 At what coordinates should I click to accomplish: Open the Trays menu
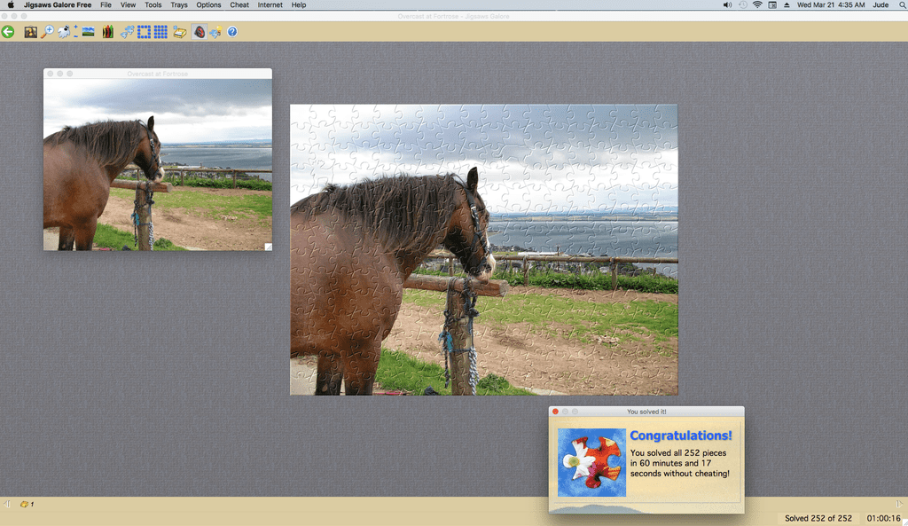coord(179,5)
